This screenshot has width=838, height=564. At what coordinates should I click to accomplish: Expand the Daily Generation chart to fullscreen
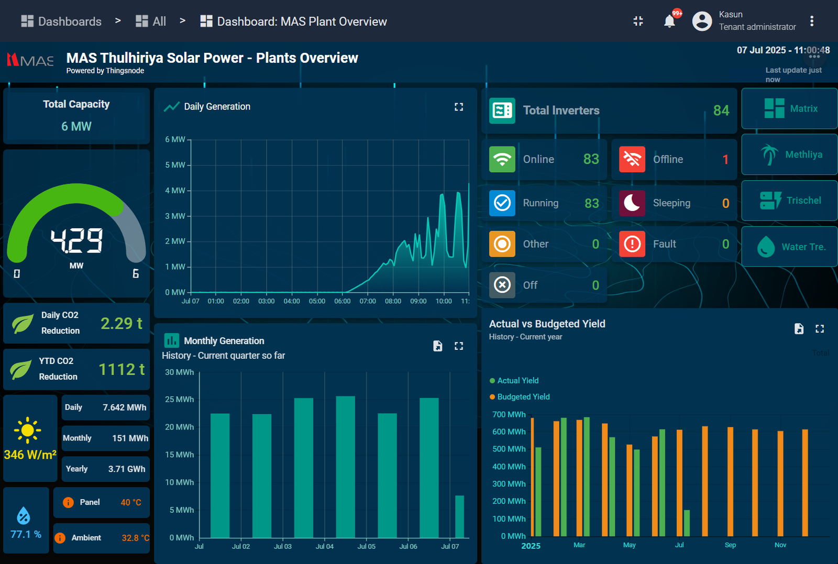pos(459,106)
